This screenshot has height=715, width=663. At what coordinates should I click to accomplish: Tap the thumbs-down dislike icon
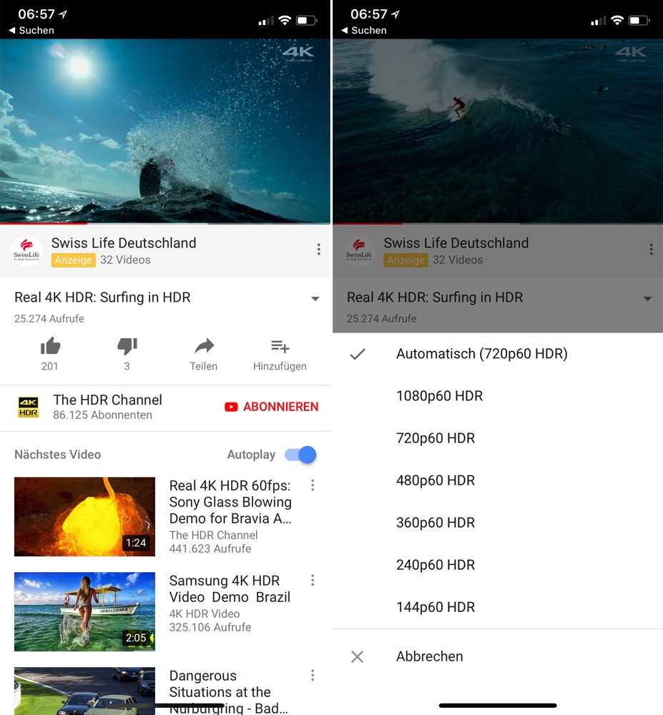click(x=127, y=347)
